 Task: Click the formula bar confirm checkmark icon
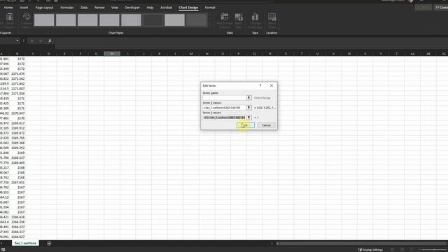[x=41, y=41]
